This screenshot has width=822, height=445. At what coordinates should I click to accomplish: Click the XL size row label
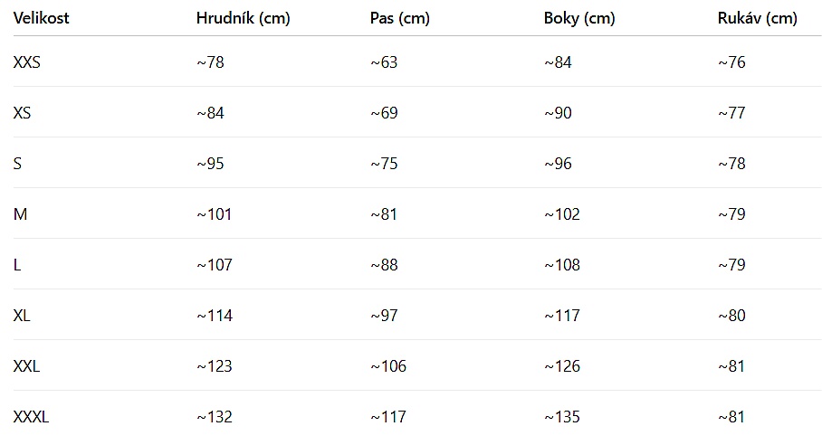(22, 316)
